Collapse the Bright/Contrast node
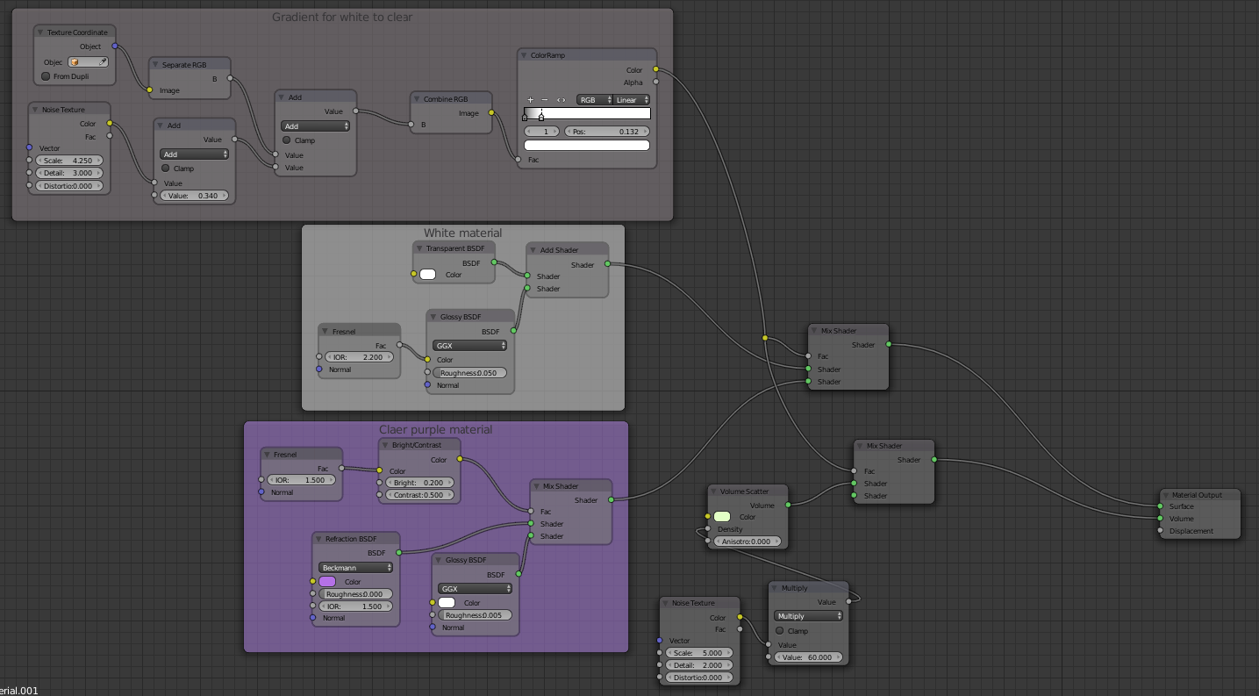The image size is (1259, 696). click(385, 445)
